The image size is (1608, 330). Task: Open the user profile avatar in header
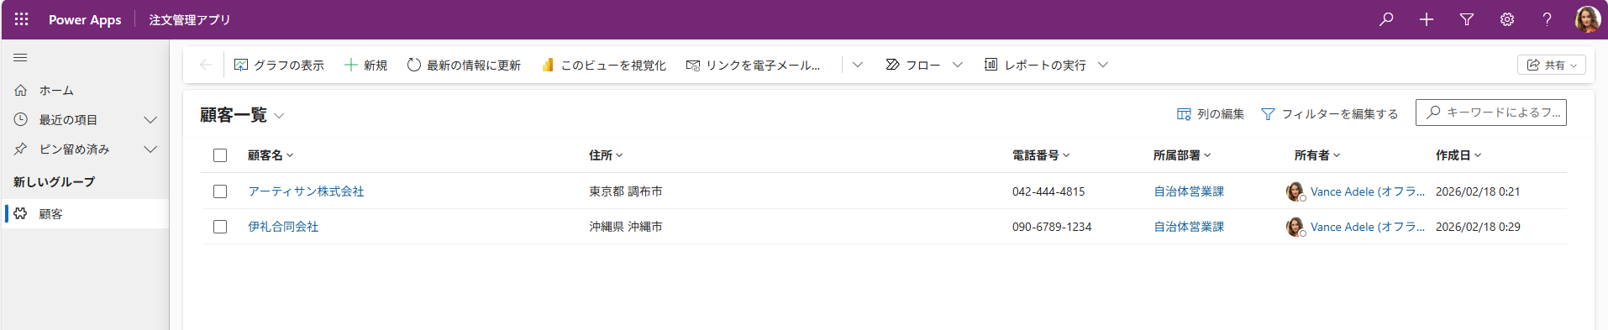pos(1587,19)
